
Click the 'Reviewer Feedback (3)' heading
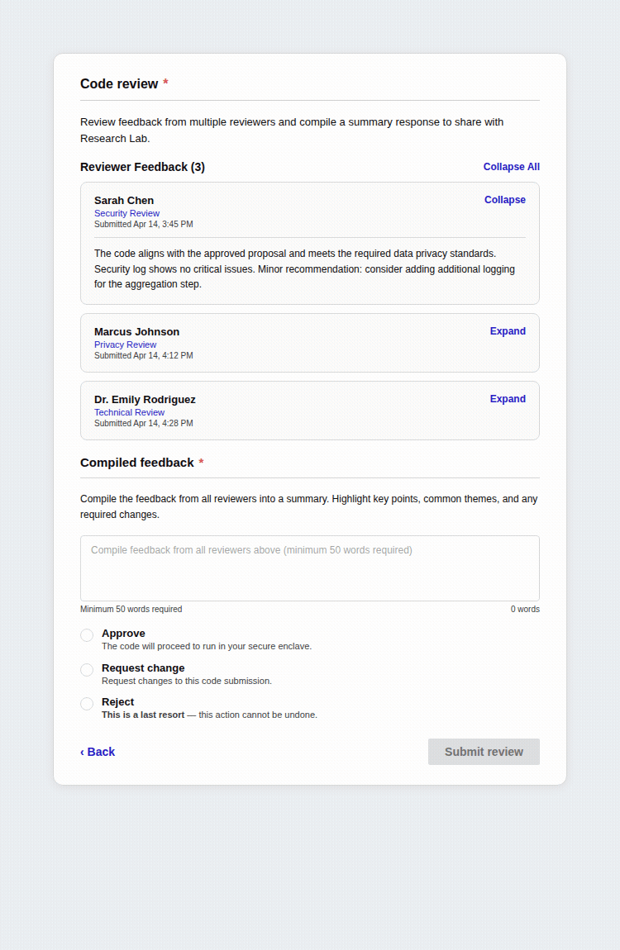[142, 167]
